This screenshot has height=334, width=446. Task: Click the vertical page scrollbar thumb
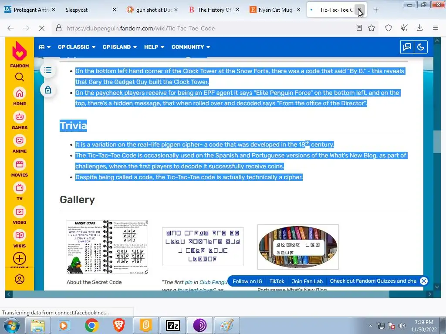pos(437,142)
